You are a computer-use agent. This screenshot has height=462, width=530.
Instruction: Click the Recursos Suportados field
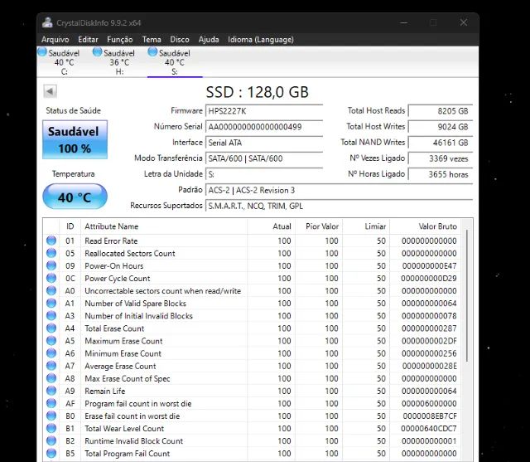339,206
